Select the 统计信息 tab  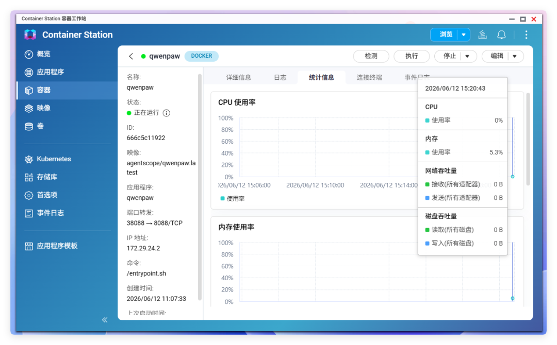coord(321,77)
